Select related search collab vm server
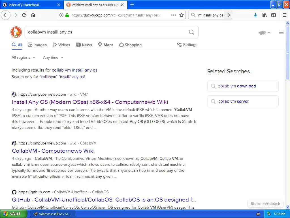This screenshot has width=290, height=218. click(x=243, y=101)
